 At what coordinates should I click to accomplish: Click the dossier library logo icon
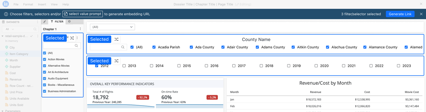(5, 4)
